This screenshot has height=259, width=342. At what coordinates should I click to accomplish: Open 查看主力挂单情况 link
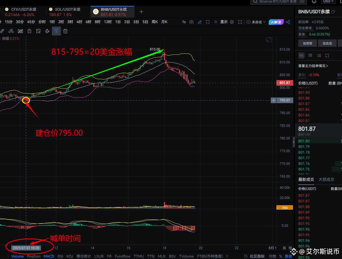[x=313, y=66]
